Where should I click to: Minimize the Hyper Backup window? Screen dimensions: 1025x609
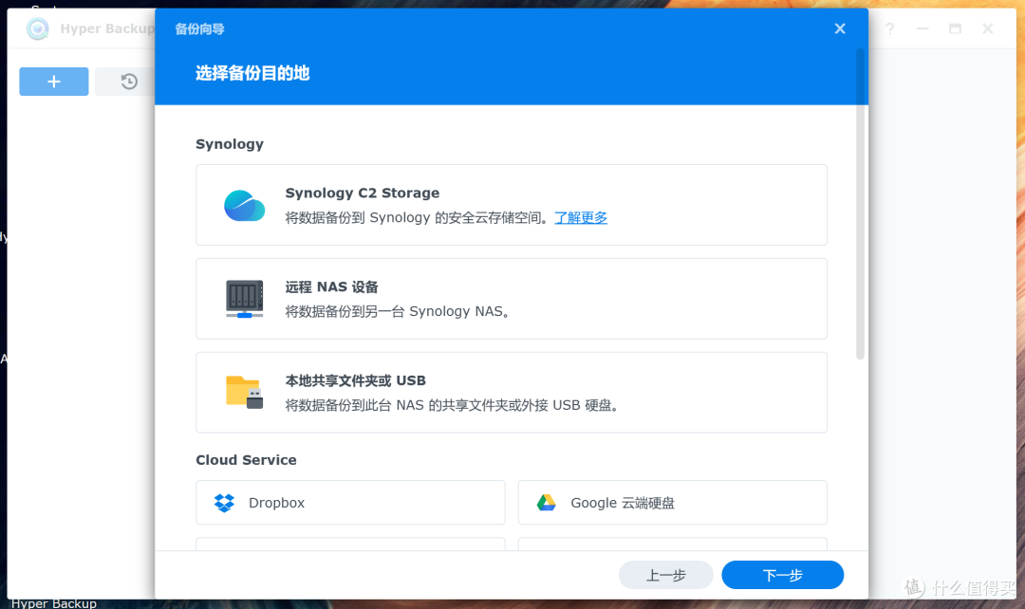pyautogui.click(x=922, y=28)
